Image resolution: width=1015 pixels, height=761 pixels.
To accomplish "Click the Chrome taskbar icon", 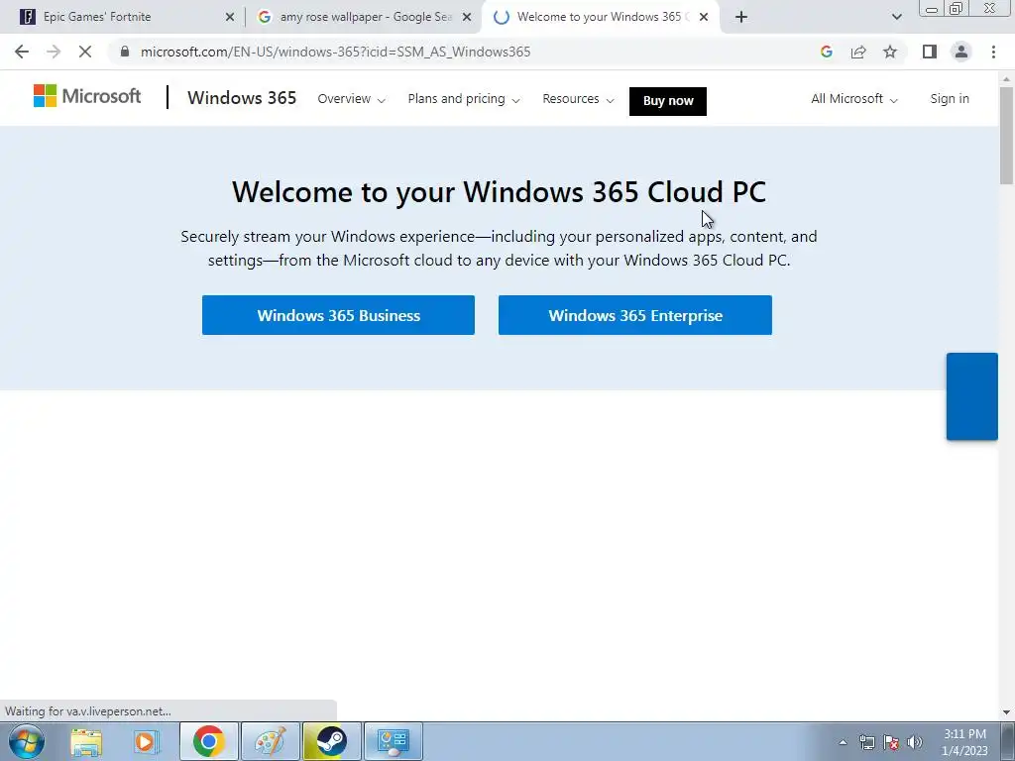I will (208, 741).
